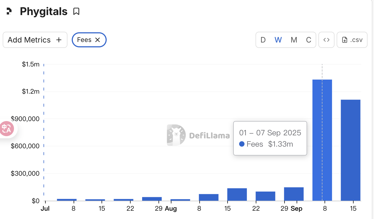Click the pink translation widget icon

pos(6,129)
